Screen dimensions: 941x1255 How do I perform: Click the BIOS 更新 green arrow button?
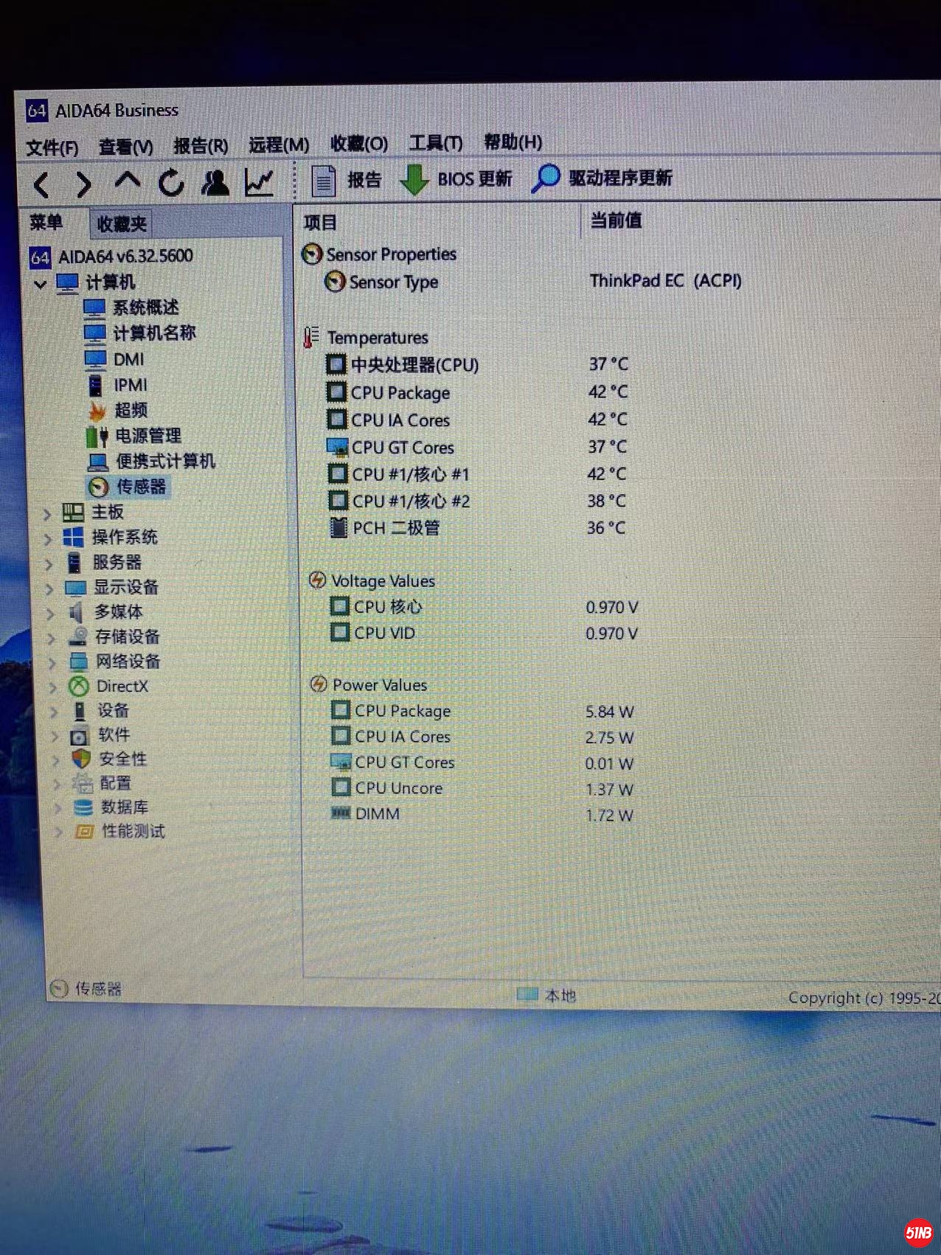456,179
